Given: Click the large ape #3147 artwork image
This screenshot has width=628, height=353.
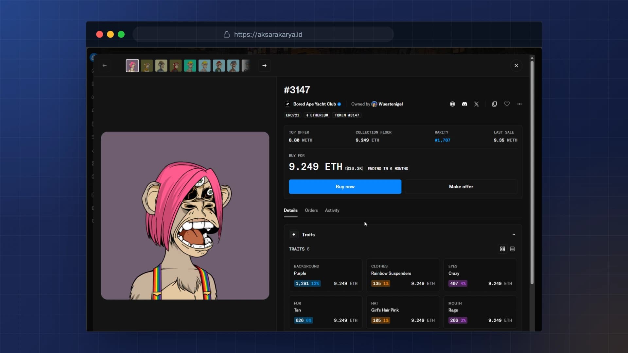Looking at the screenshot, I should (x=185, y=216).
